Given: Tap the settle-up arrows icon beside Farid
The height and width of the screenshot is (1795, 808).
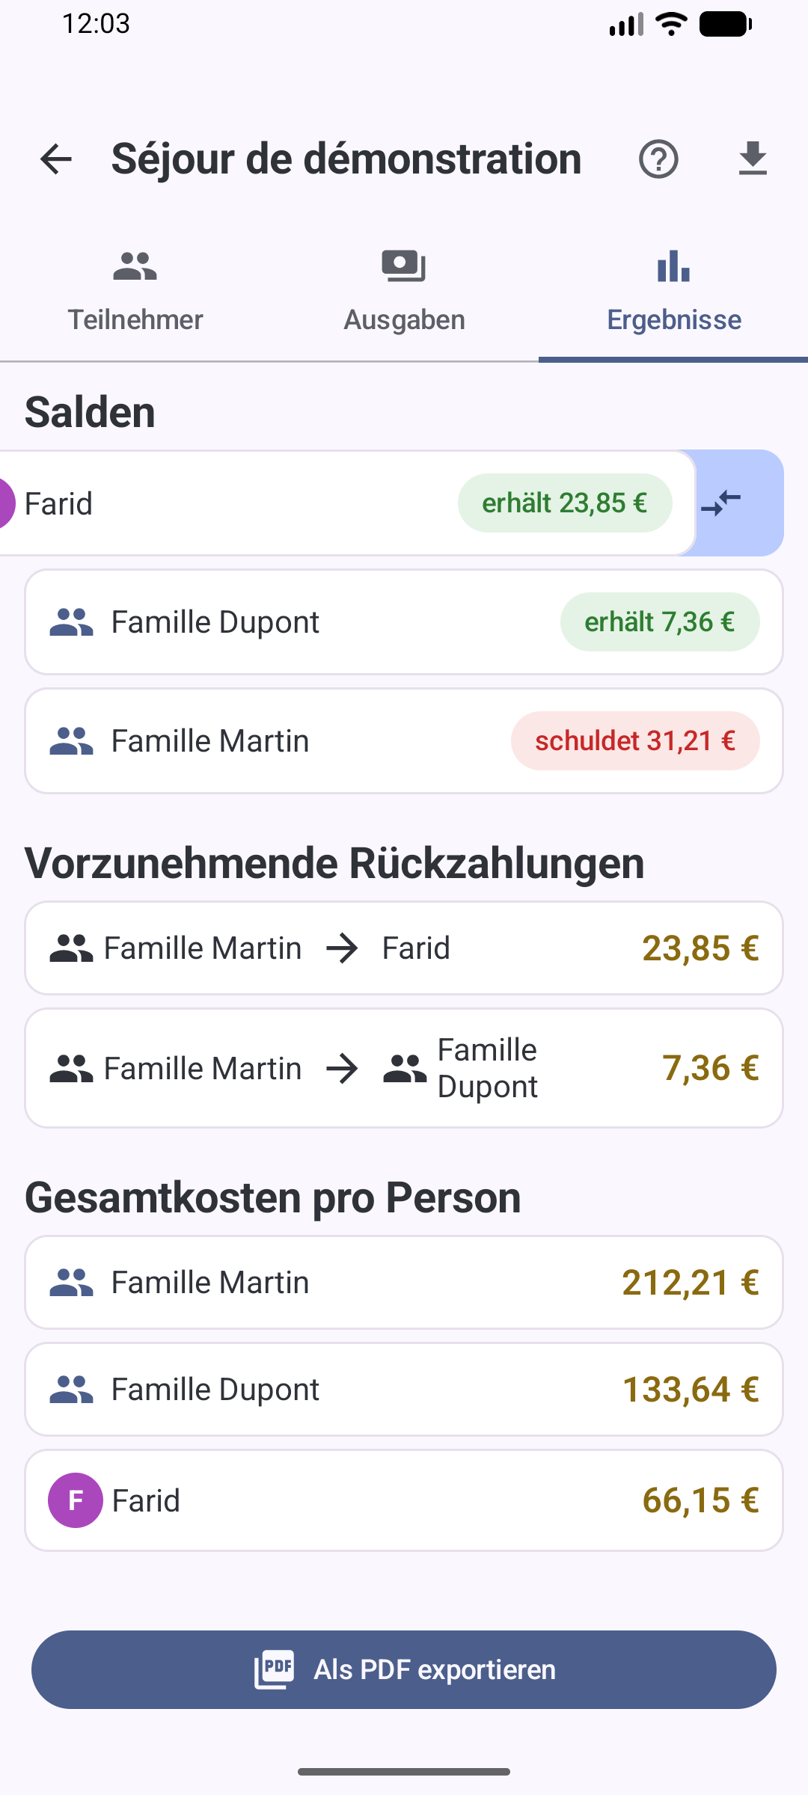Looking at the screenshot, I should pyautogui.click(x=722, y=503).
